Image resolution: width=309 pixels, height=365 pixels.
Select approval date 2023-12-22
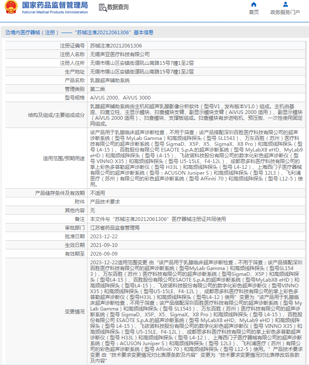tap(104, 237)
